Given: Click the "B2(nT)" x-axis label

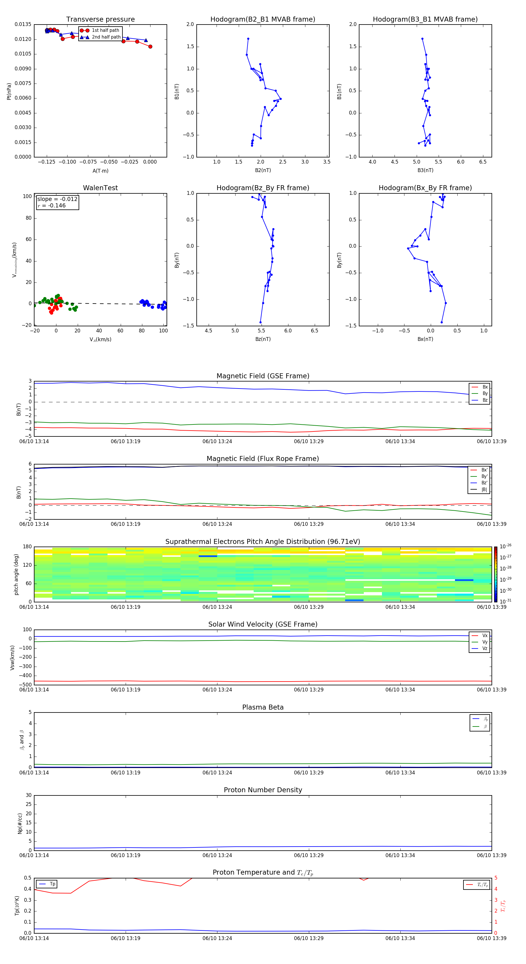Looking at the screenshot, I should coord(263,170).
